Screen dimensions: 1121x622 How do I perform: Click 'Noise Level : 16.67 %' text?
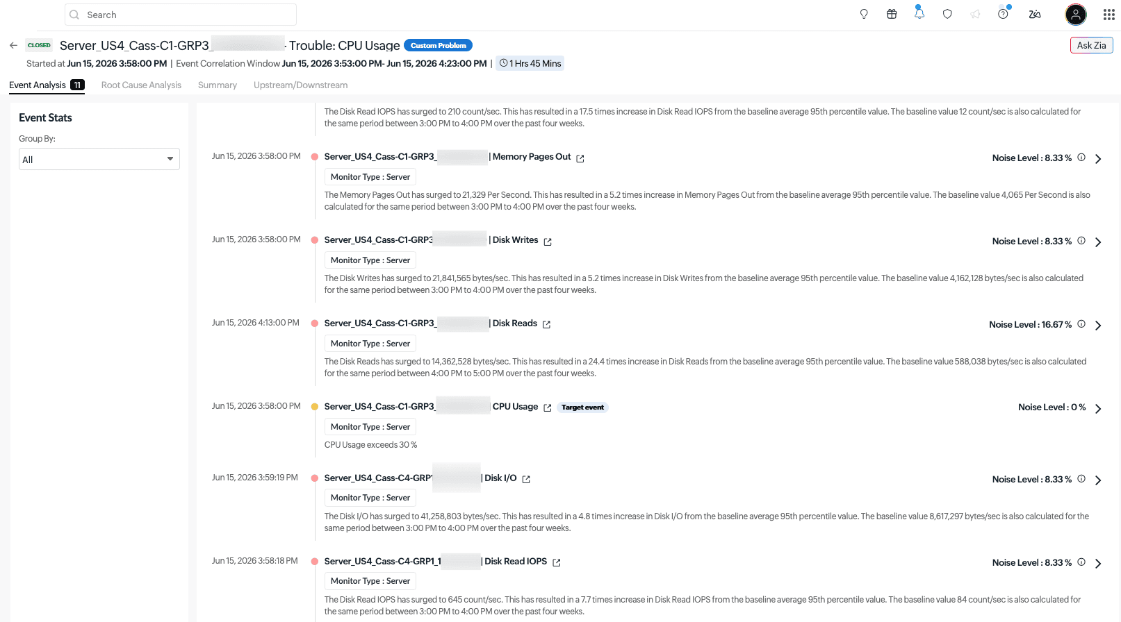1030,324
